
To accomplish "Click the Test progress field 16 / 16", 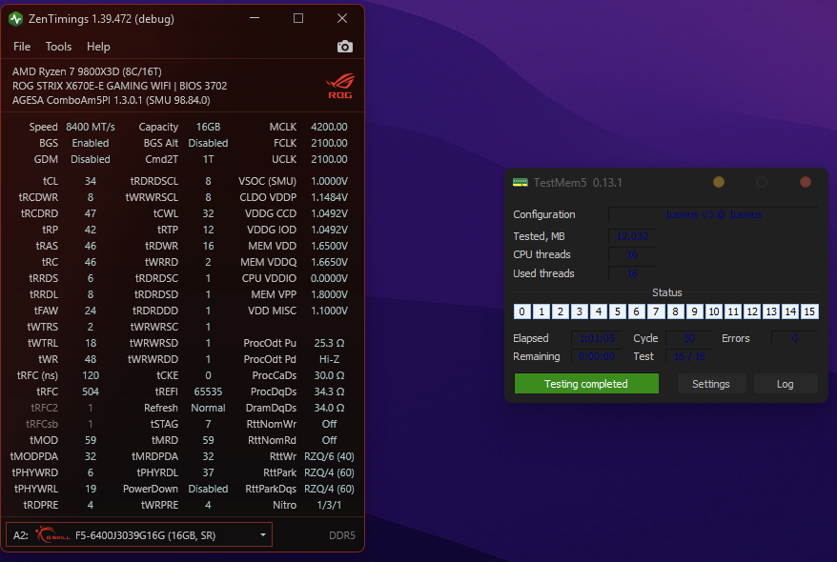I will (688, 356).
